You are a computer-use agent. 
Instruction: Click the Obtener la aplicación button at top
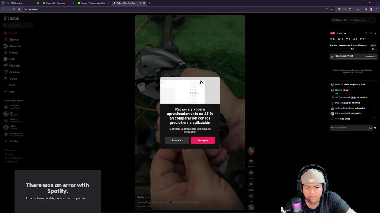click(x=358, y=20)
